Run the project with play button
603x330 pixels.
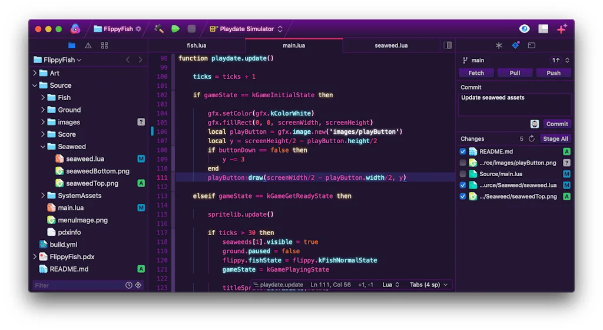[x=175, y=29]
